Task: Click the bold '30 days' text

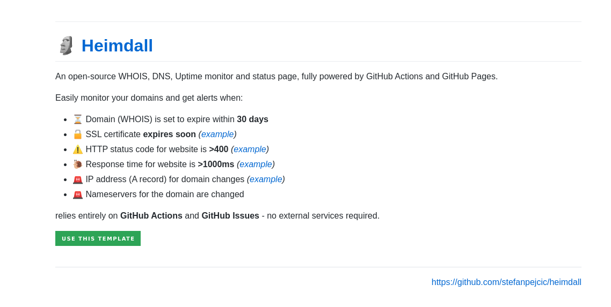Action: click(252, 119)
